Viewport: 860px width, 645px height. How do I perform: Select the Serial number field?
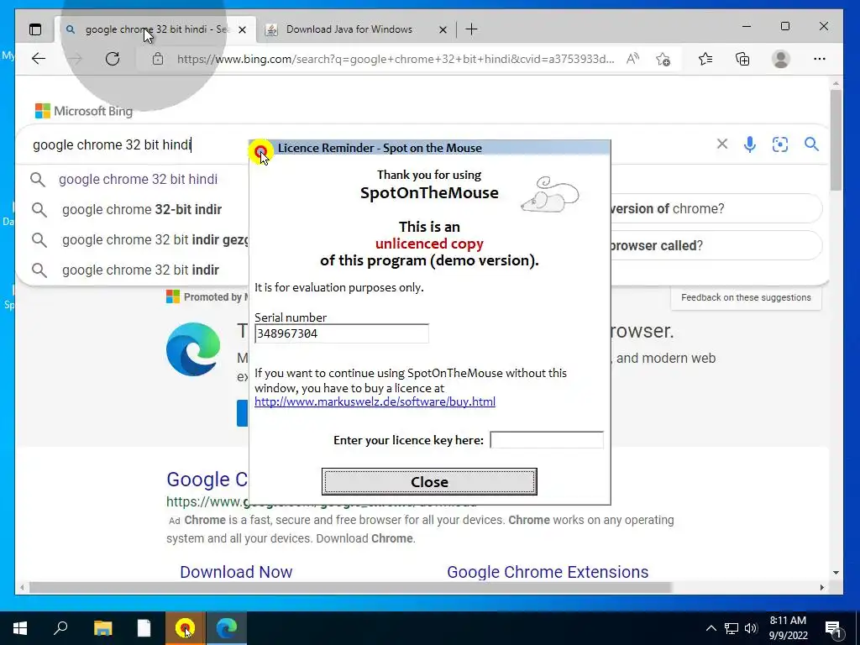341,333
